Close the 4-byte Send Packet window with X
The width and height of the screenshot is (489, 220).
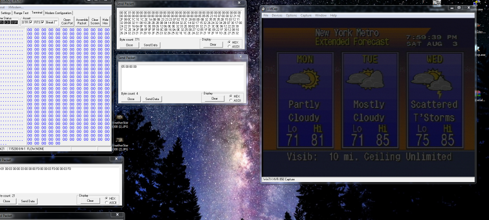(x=240, y=57)
